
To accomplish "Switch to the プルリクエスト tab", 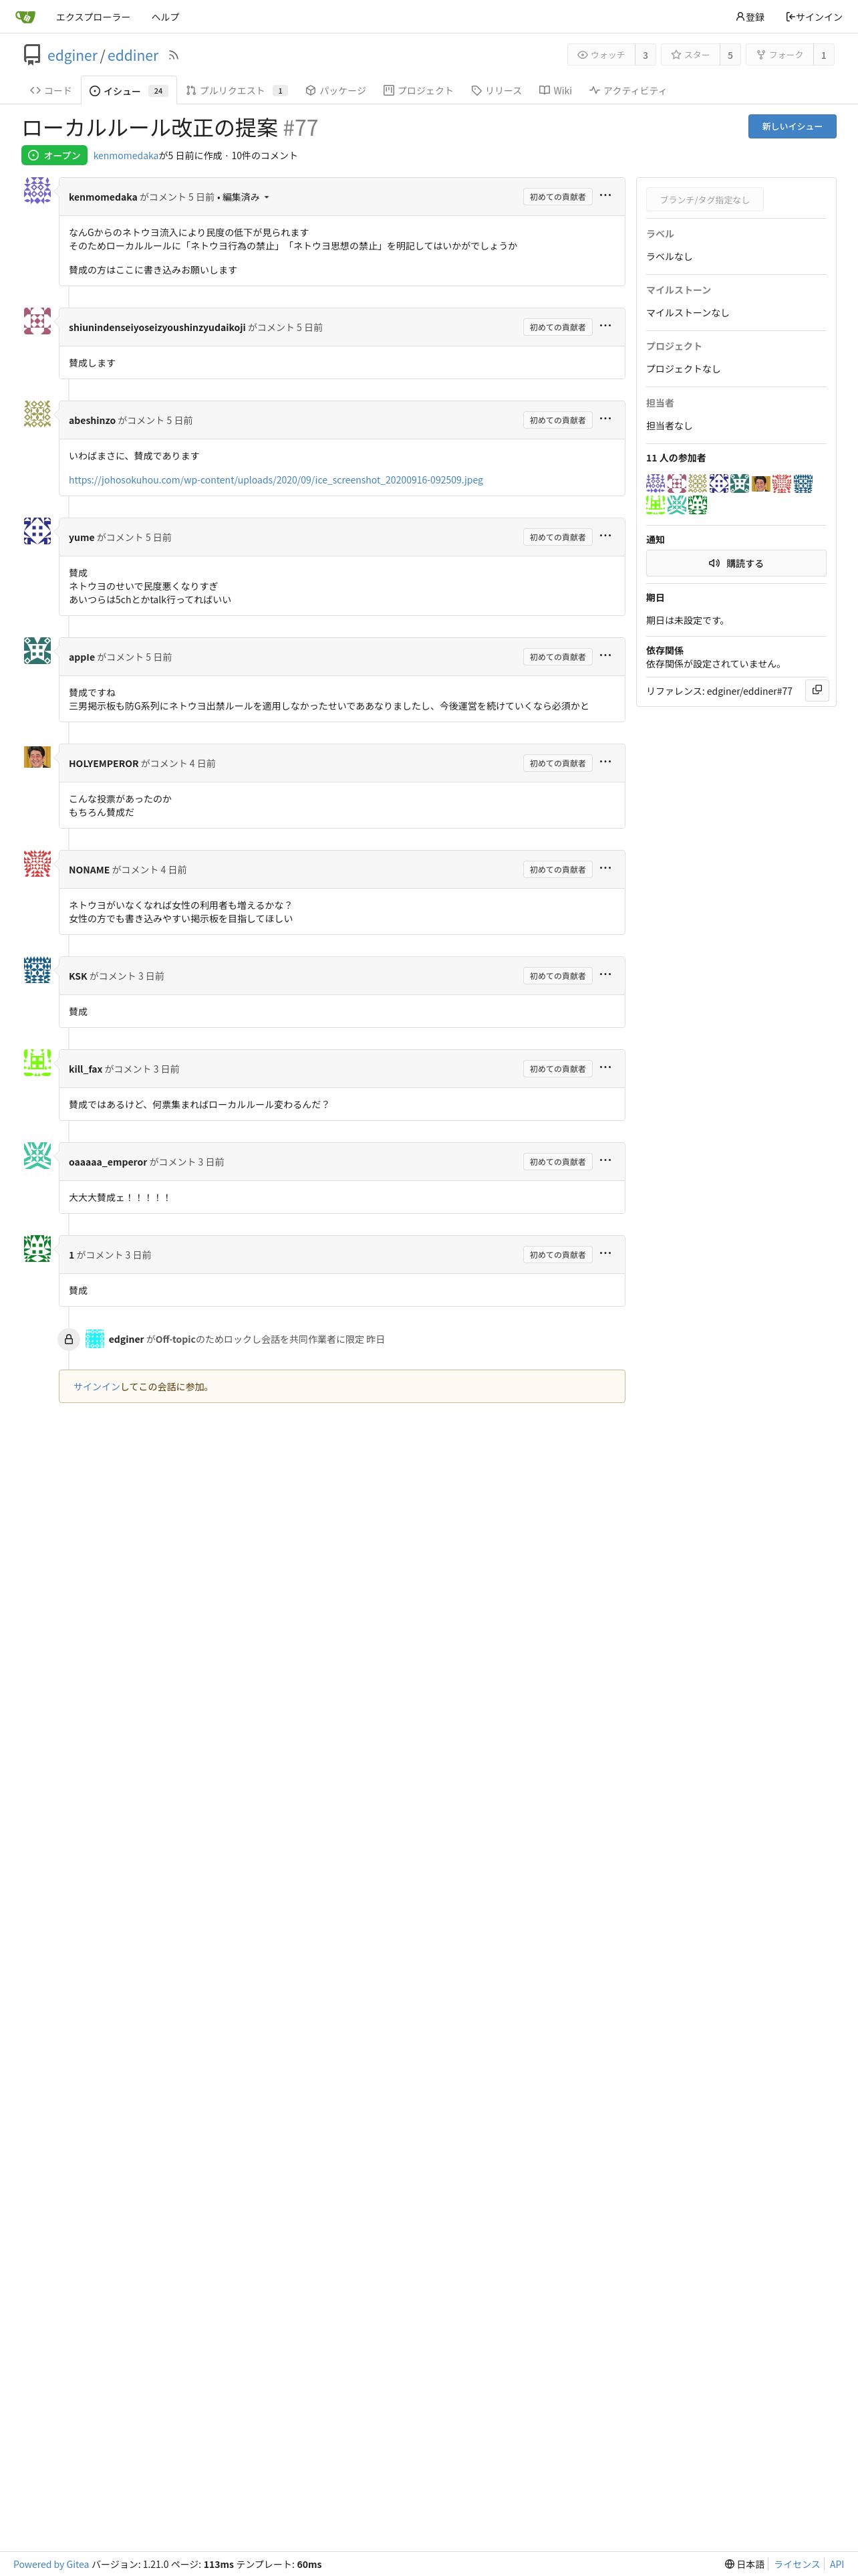I will 237,91.
